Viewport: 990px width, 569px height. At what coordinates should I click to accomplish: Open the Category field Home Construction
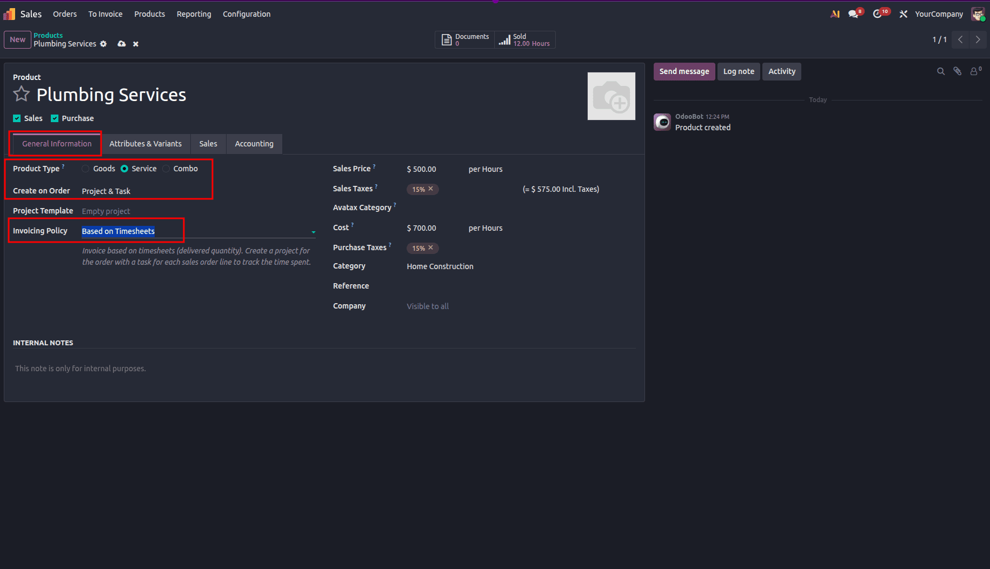click(x=520, y=266)
